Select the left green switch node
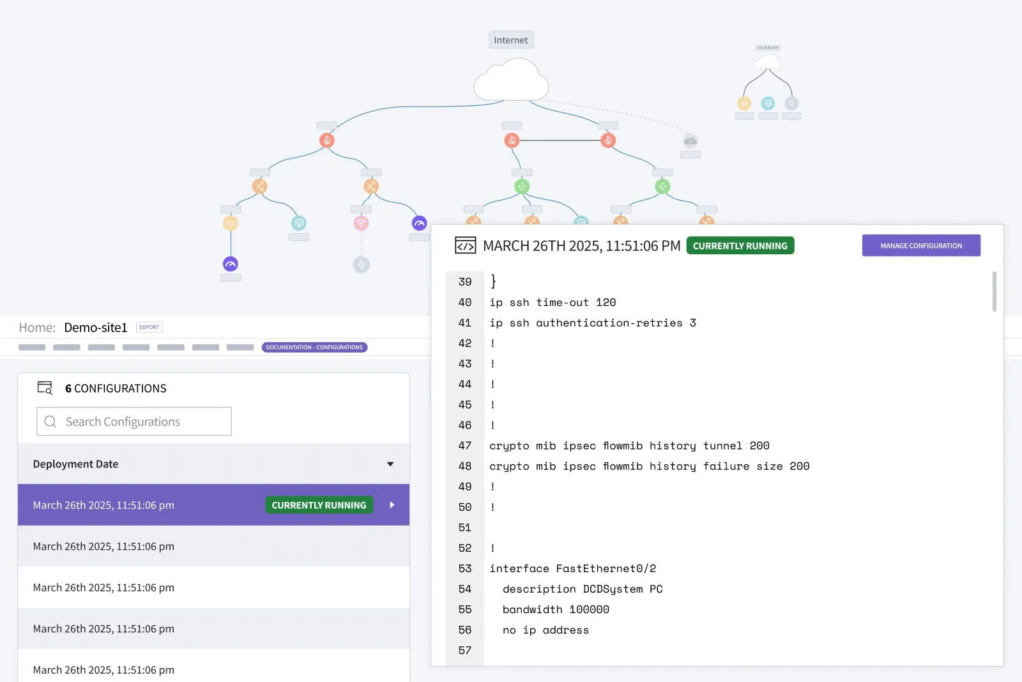The image size is (1022, 682). (x=522, y=186)
